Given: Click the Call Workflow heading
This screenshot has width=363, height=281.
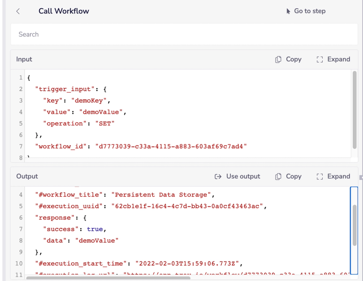Looking at the screenshot, I should click(64, 11).
